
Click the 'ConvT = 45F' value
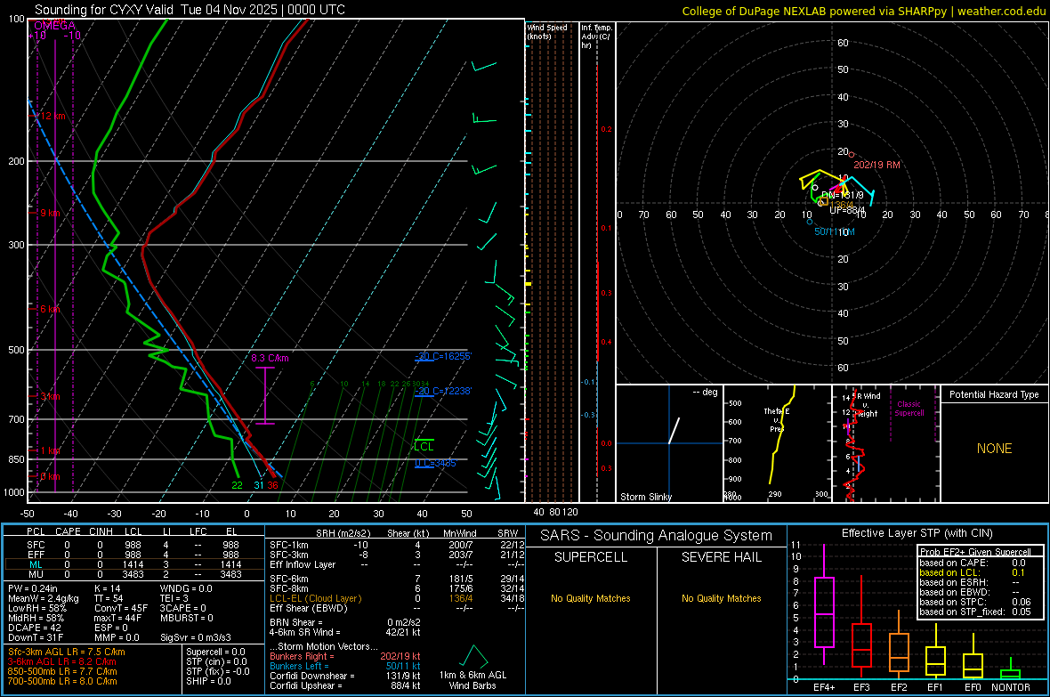(121, 609)
